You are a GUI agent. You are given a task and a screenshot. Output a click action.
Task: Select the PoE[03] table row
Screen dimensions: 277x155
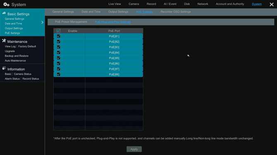click(98, 47)
